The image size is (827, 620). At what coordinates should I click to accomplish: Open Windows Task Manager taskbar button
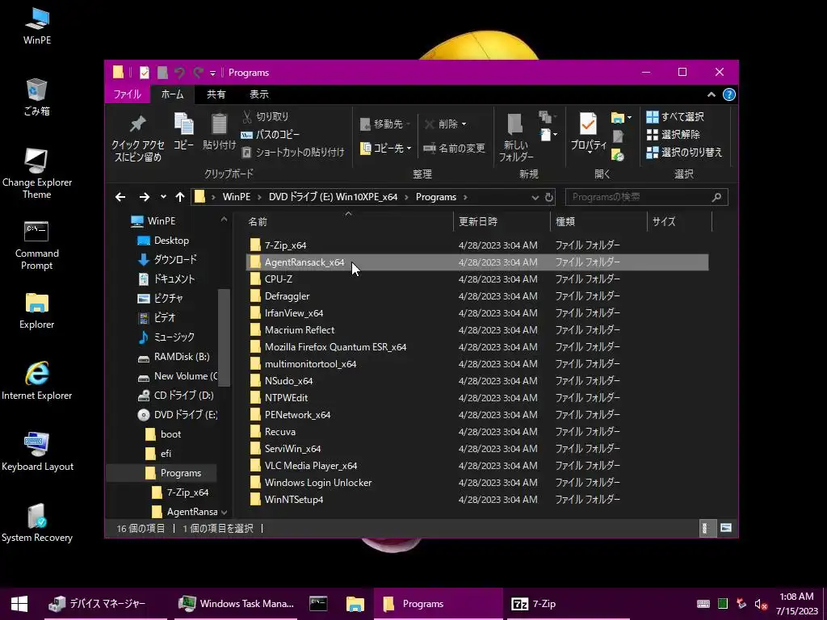click(x=237, y=604)
